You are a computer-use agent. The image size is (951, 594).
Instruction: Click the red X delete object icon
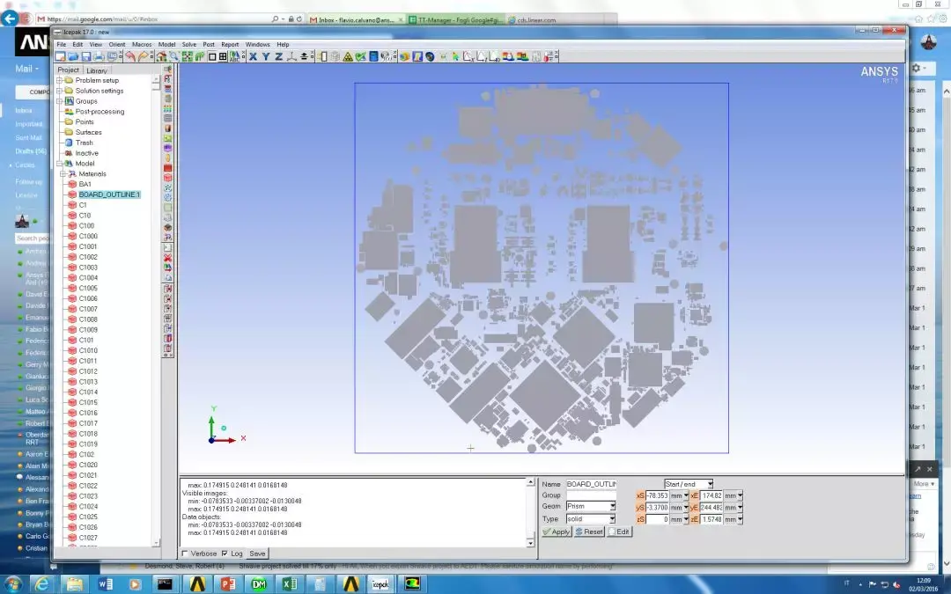(167, 257)
